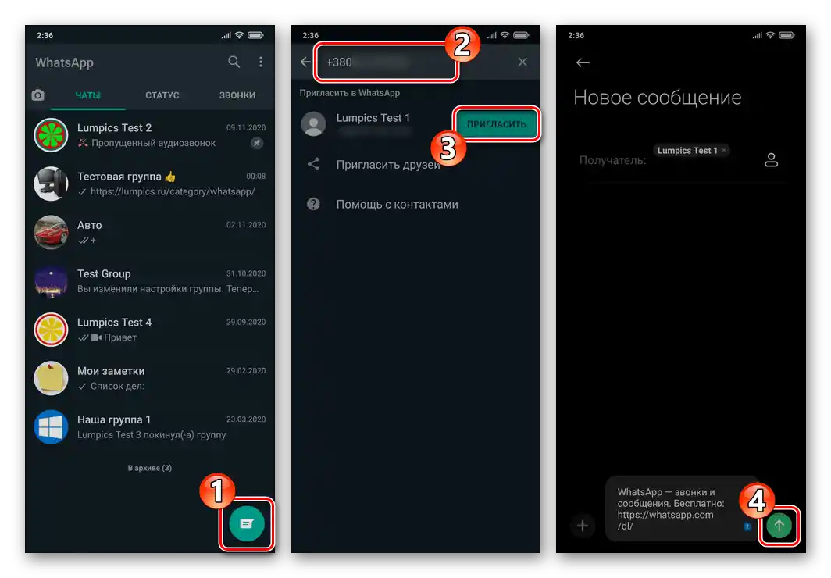View the Наша группа 1 Windows logo avatar

coord(51,427)
